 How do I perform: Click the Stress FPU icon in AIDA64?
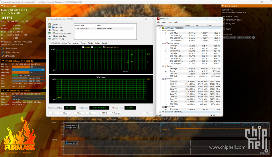click(x=50, y=27)
